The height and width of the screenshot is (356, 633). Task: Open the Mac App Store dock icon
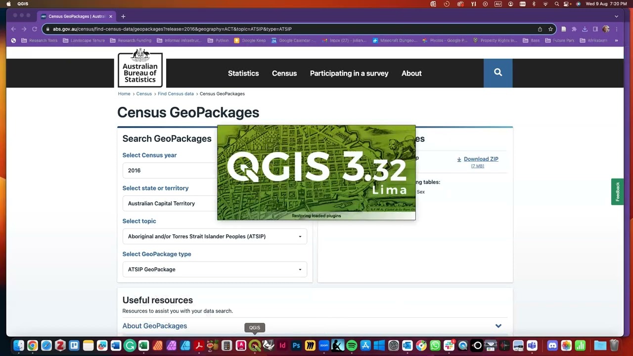(x=365, y=346)
